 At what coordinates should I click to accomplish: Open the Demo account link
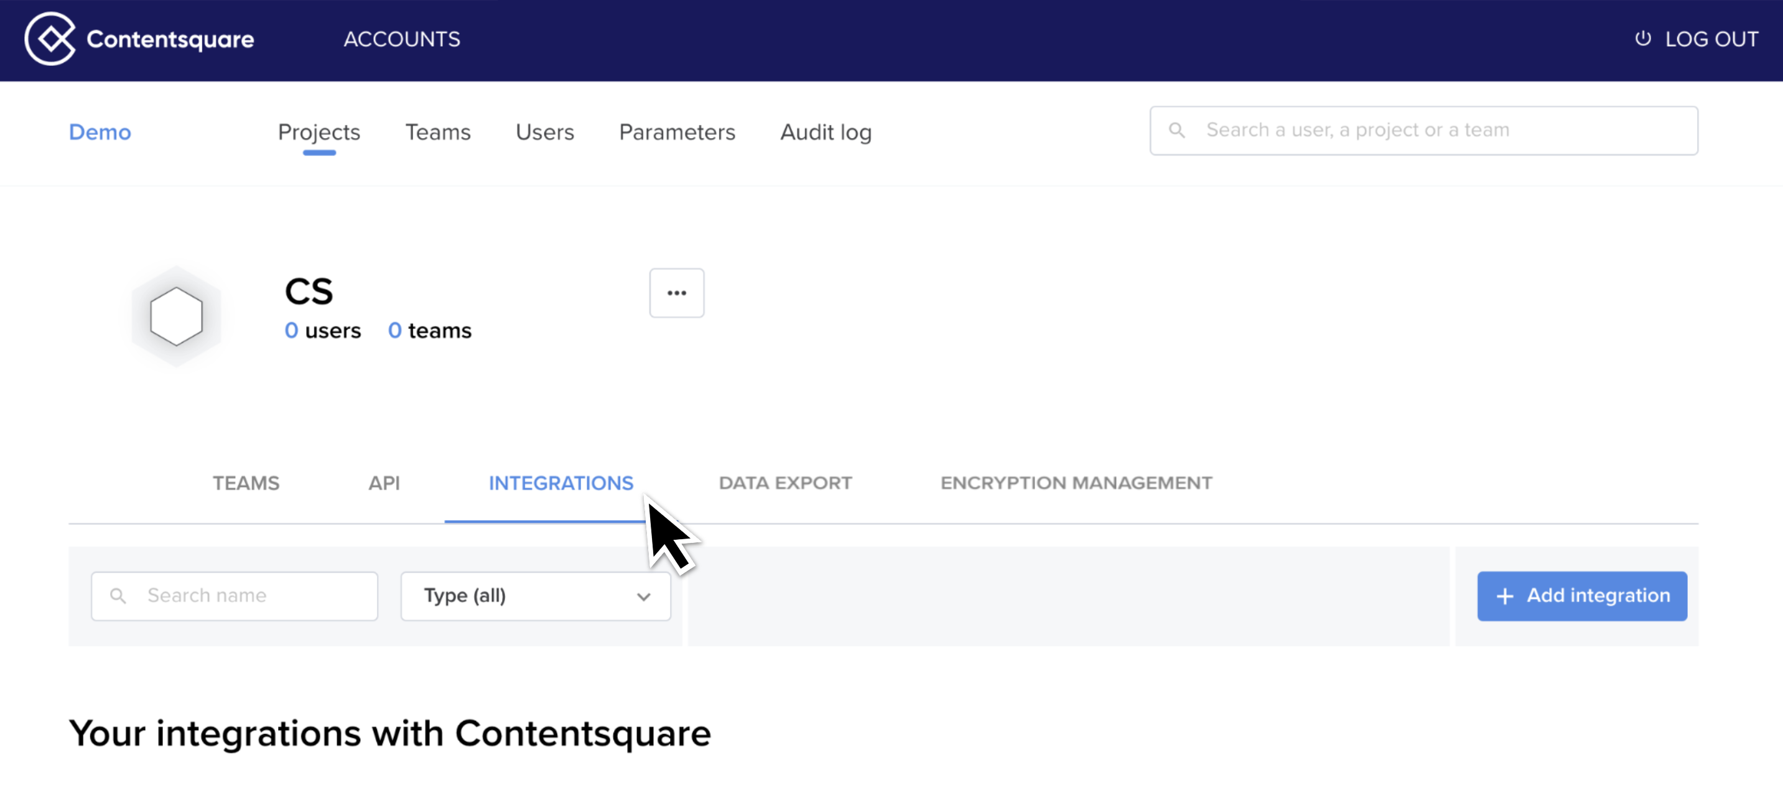click(100, 131)
